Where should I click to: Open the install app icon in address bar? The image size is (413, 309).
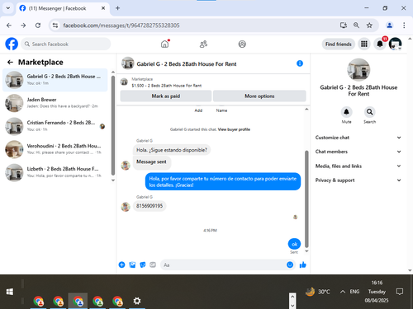[x=344, y=26]
